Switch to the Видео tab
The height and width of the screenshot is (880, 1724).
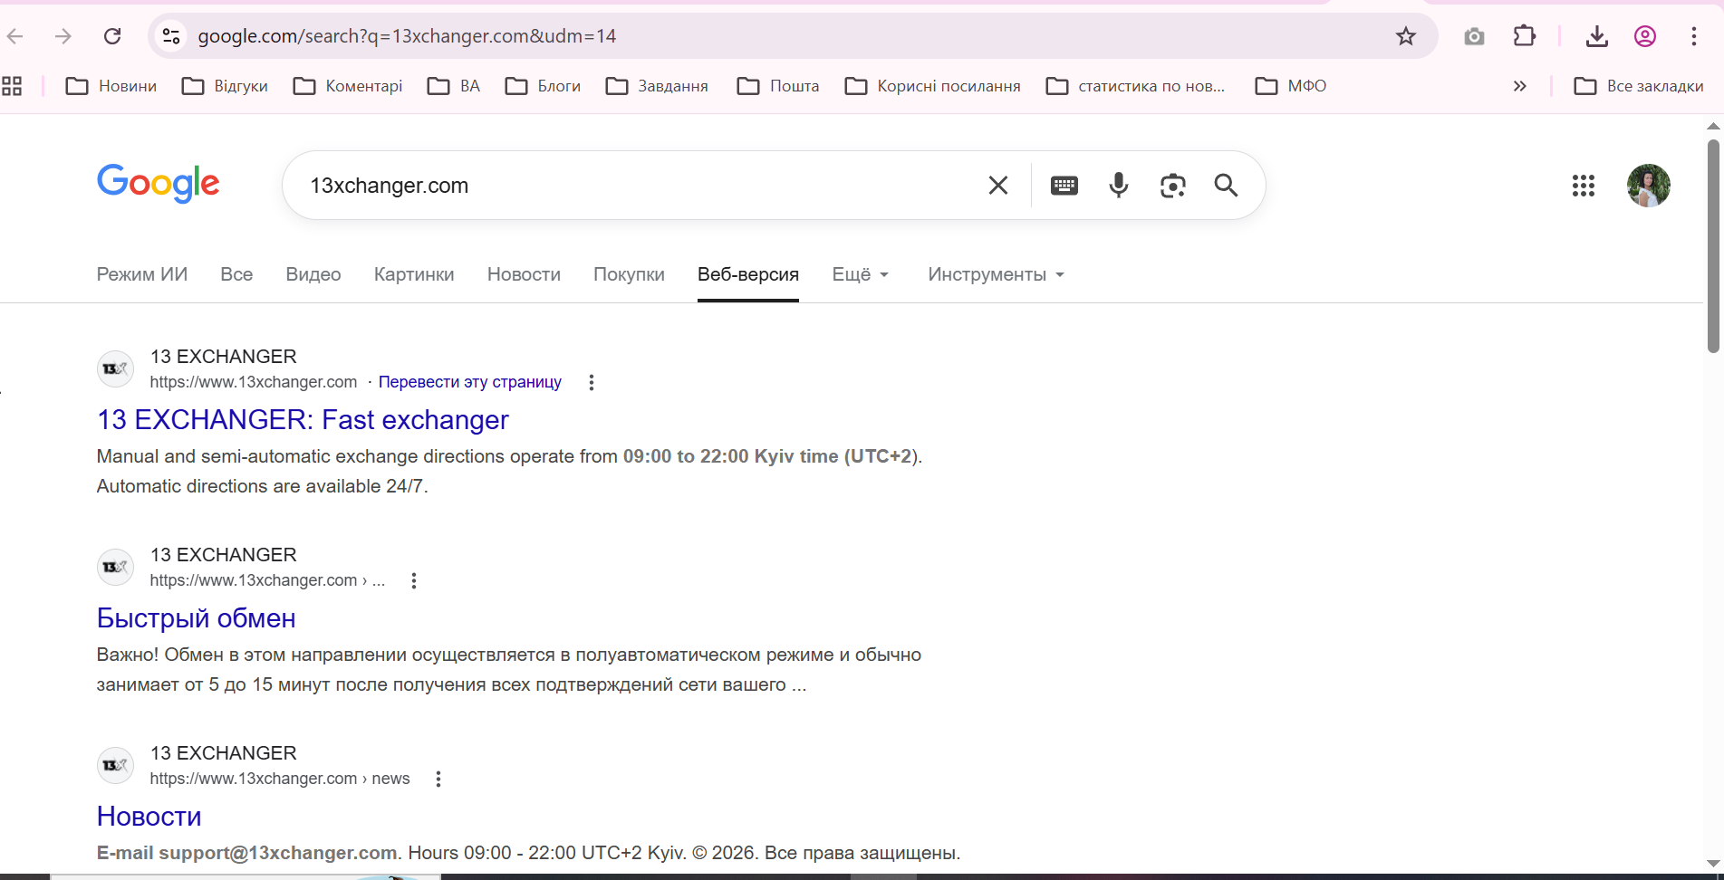tap(313, 274)
